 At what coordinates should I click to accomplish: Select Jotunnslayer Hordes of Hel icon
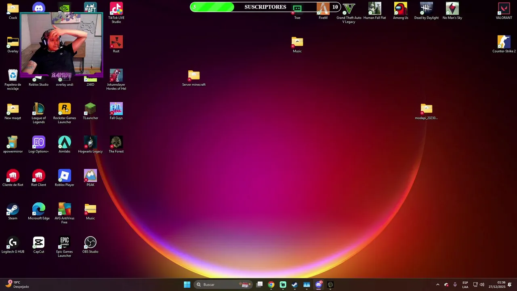point(116,80)
